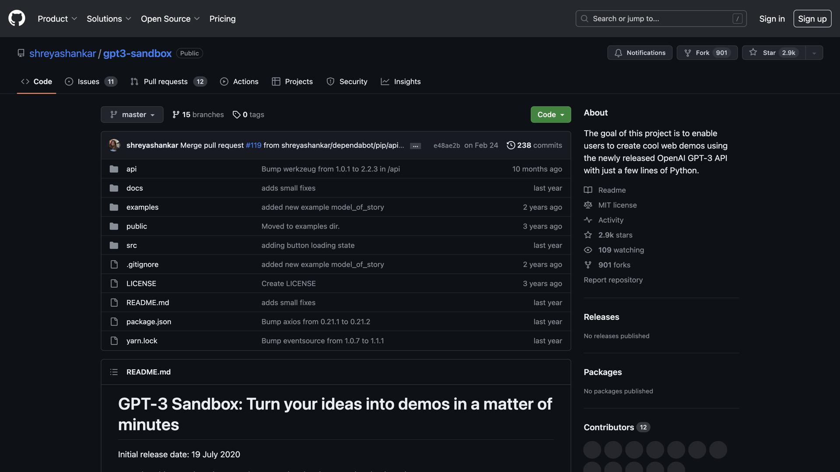The width and height of the screenshot is (840, 472).
Task: Click the MIT license scales icon
Action: coord(588,205)
